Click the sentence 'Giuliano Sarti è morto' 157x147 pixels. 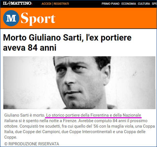tap(24, 115)
